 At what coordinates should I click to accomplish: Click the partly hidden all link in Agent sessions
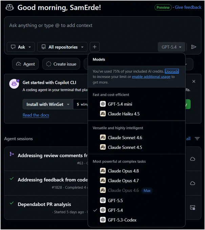[188, 138]
